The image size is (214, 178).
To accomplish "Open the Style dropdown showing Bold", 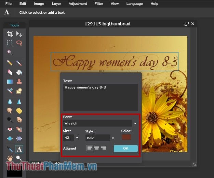I will coord(113,138).
